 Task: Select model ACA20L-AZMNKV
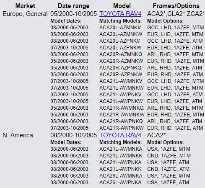point(120,28)
